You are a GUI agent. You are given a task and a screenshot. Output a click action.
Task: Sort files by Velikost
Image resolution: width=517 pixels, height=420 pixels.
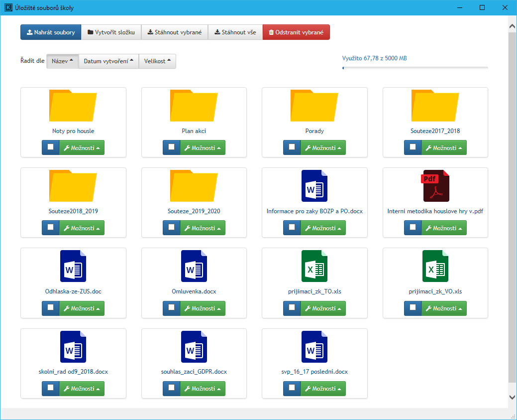pyautogui.click(x=157, y=61)
